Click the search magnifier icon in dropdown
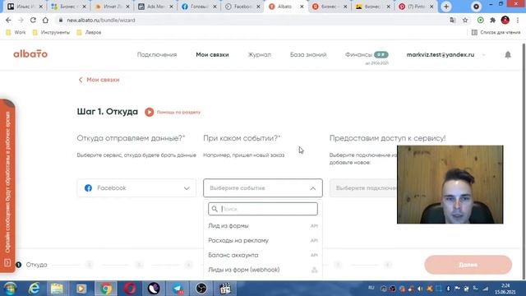This screenshot has height=296, width=526. [x=215, y=209]
